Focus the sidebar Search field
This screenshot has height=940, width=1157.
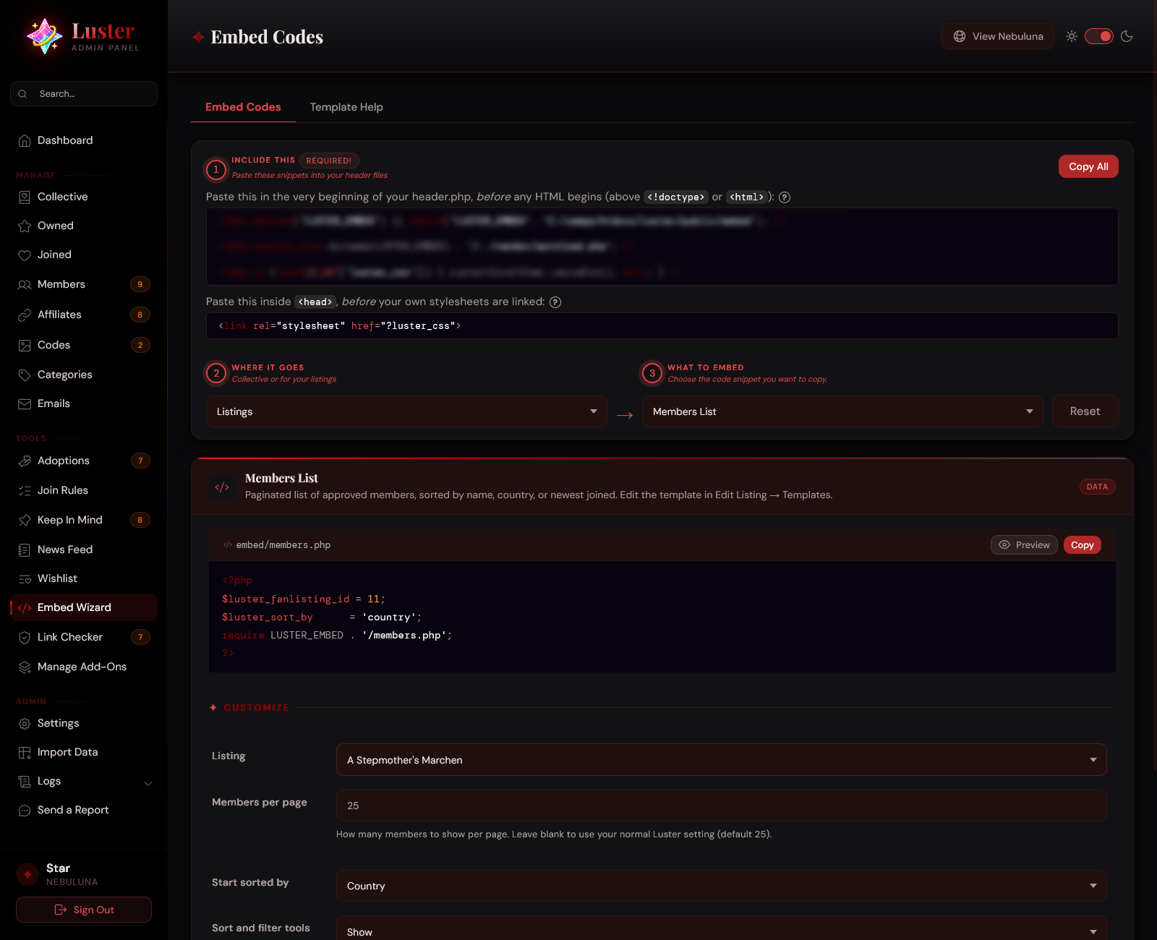point(84,94)
